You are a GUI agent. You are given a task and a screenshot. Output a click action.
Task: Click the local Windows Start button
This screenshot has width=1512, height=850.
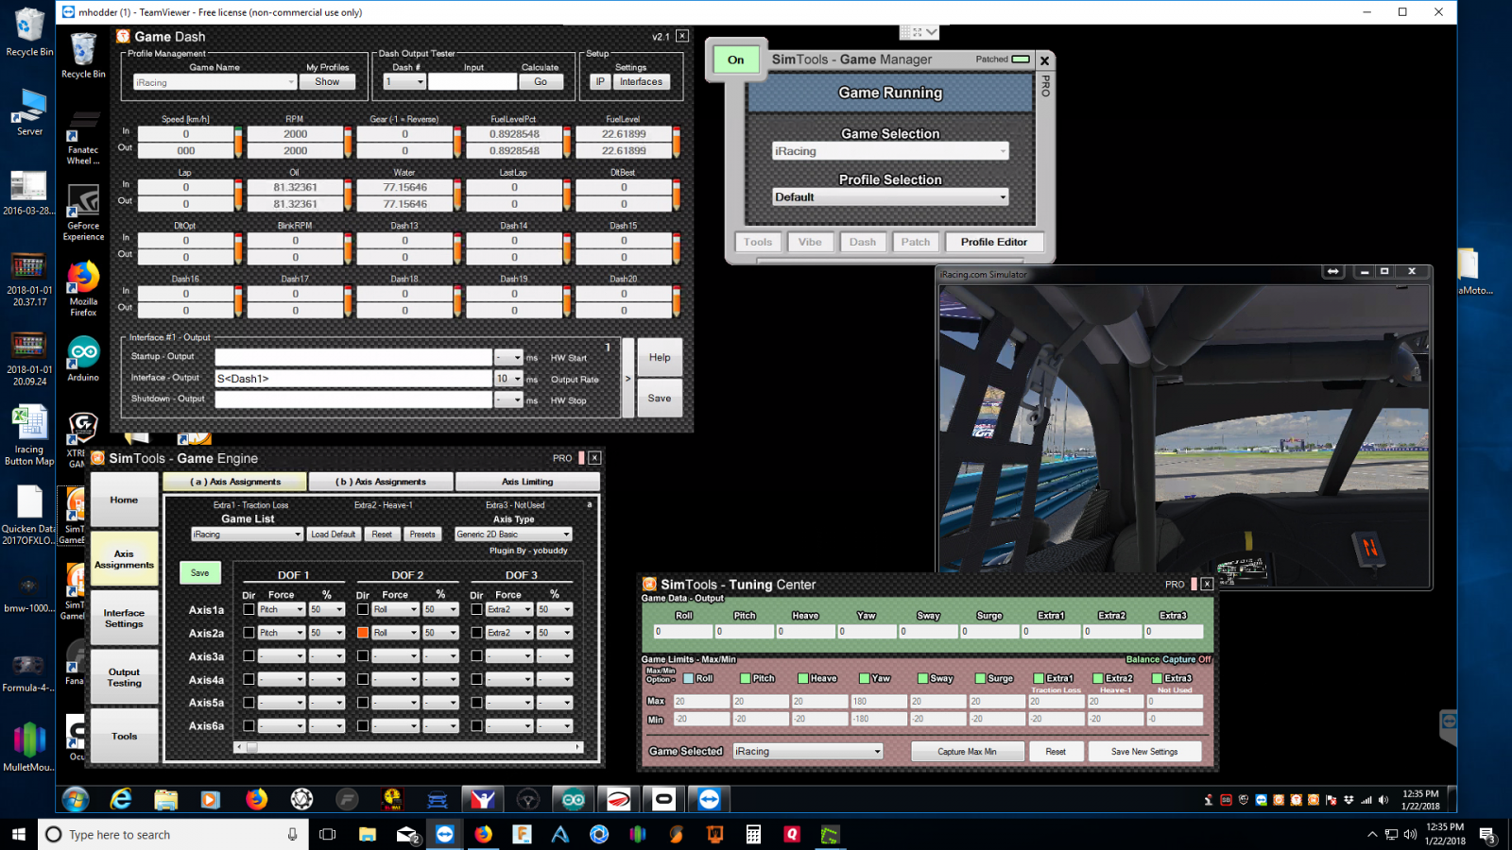click(19, 834)
